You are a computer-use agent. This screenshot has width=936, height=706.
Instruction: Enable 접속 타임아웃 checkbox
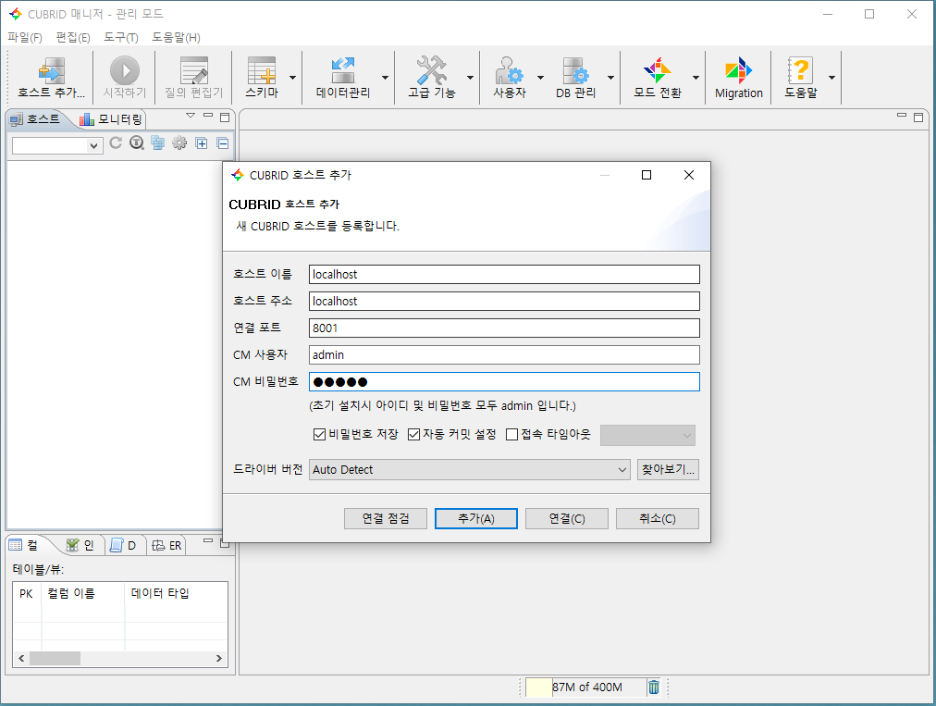point(511,434)
